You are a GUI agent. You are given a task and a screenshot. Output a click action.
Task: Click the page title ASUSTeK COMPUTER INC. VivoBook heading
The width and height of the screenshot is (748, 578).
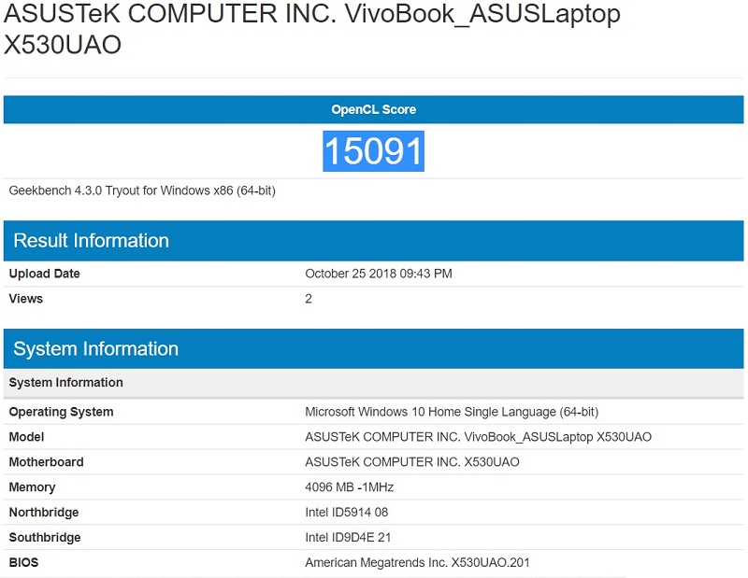[312, 29]
